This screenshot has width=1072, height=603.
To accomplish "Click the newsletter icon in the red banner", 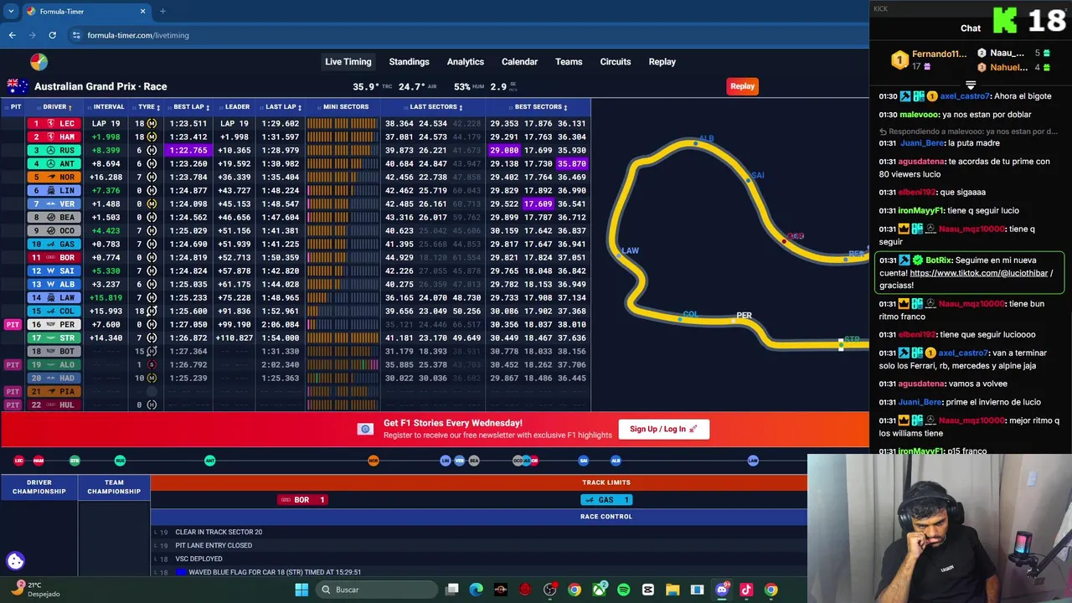I will click(365, 429).
